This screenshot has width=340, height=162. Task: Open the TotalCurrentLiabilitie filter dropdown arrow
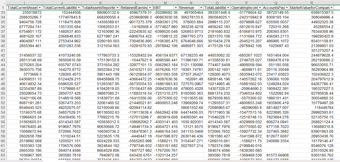(x=79, y=8)
